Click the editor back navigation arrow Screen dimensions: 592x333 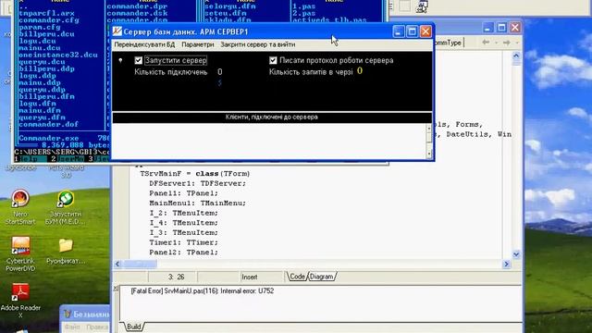click(x=486, y=43)
